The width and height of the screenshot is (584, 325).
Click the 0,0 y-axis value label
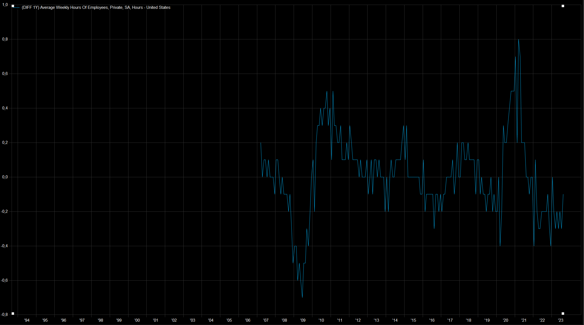click(x=5, y=177)
